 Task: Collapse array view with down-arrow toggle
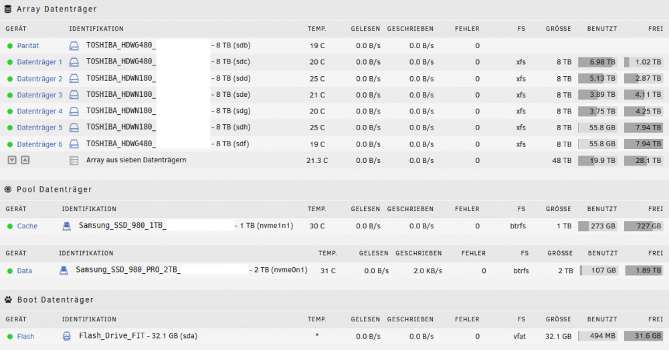tap(12, 160)
